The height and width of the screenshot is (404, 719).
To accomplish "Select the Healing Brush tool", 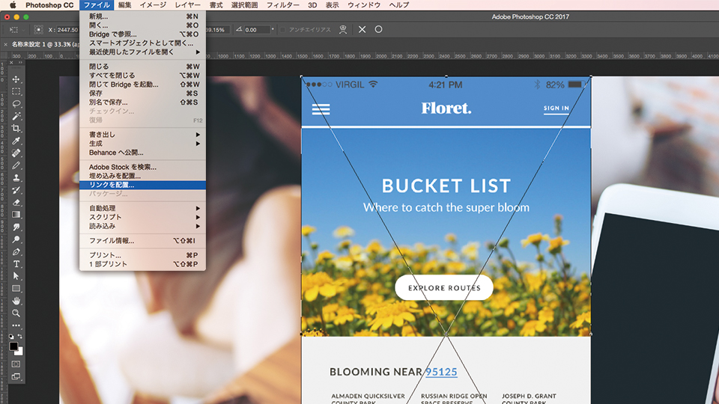I will (16, 153).
